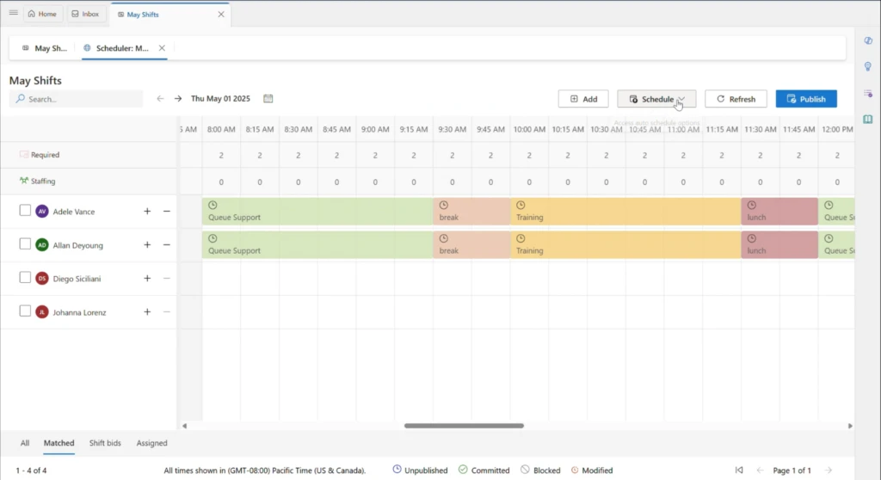The image size is (881, 480).
Task: Switch to the Shift bids tab
Action: click(x=105, y=443)
